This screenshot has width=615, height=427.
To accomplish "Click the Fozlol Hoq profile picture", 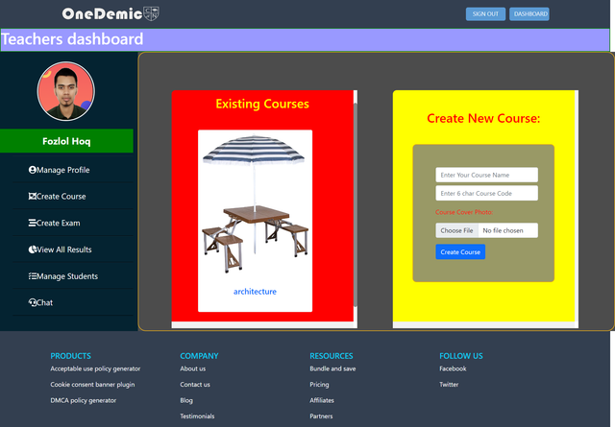I will (x=66, y=91).
